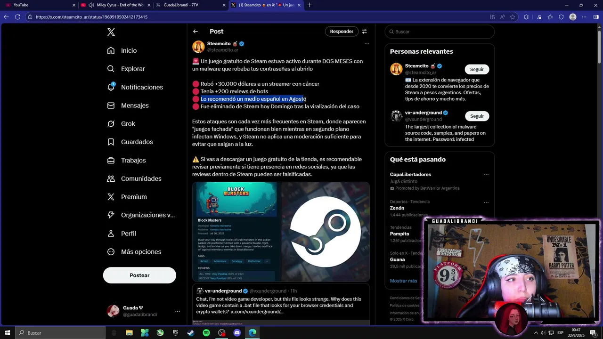Click browser back arrow
This screenshot has height=339, width=603.
point(6,17)
